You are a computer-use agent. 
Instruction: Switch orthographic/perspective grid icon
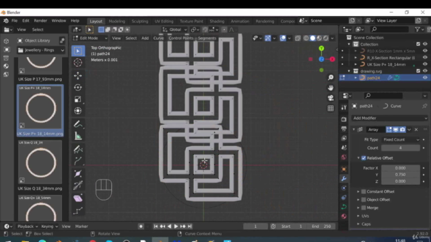click(x=331, y=108)
